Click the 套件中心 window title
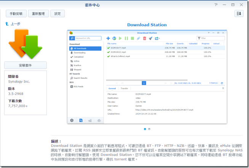249x168 pixels. coord(92,5)
